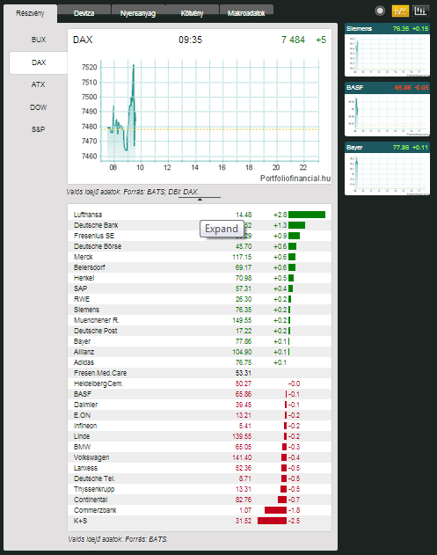437x555 pixels.
Task: Click the K+S stock row
Action: [x=200, y=521]
